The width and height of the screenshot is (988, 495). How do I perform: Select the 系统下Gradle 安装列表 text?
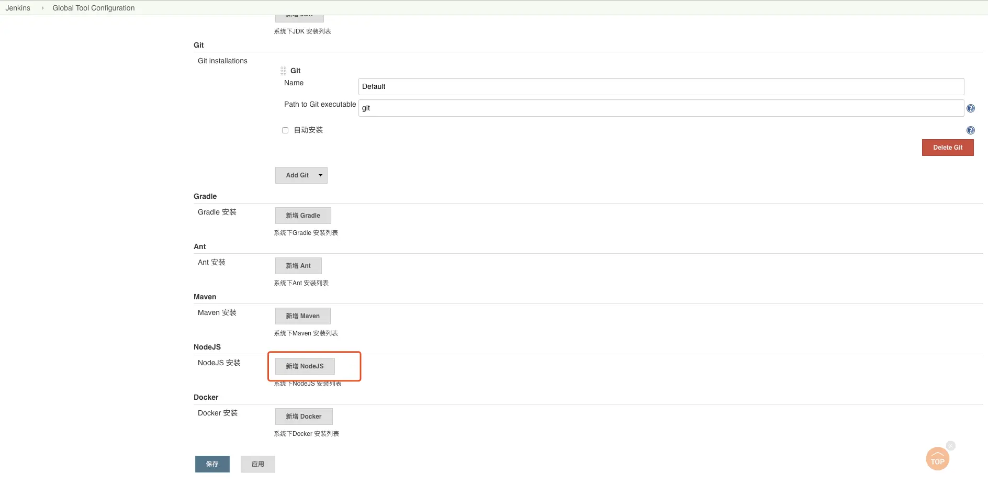tap(306, 233)
